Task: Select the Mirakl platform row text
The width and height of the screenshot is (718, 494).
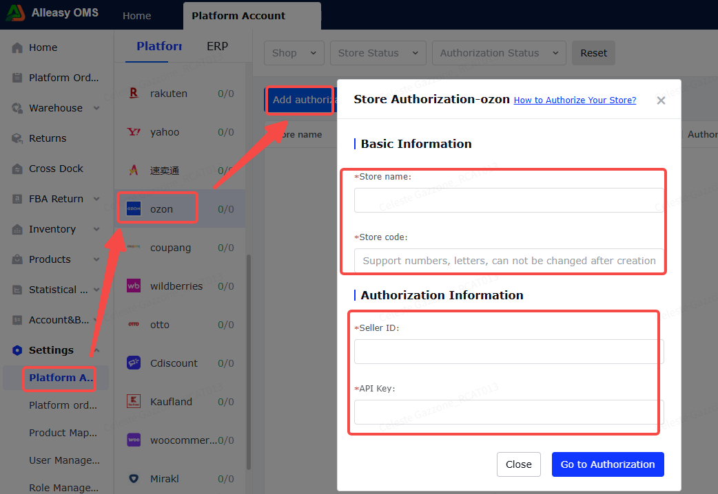Action: coord(165,478)
